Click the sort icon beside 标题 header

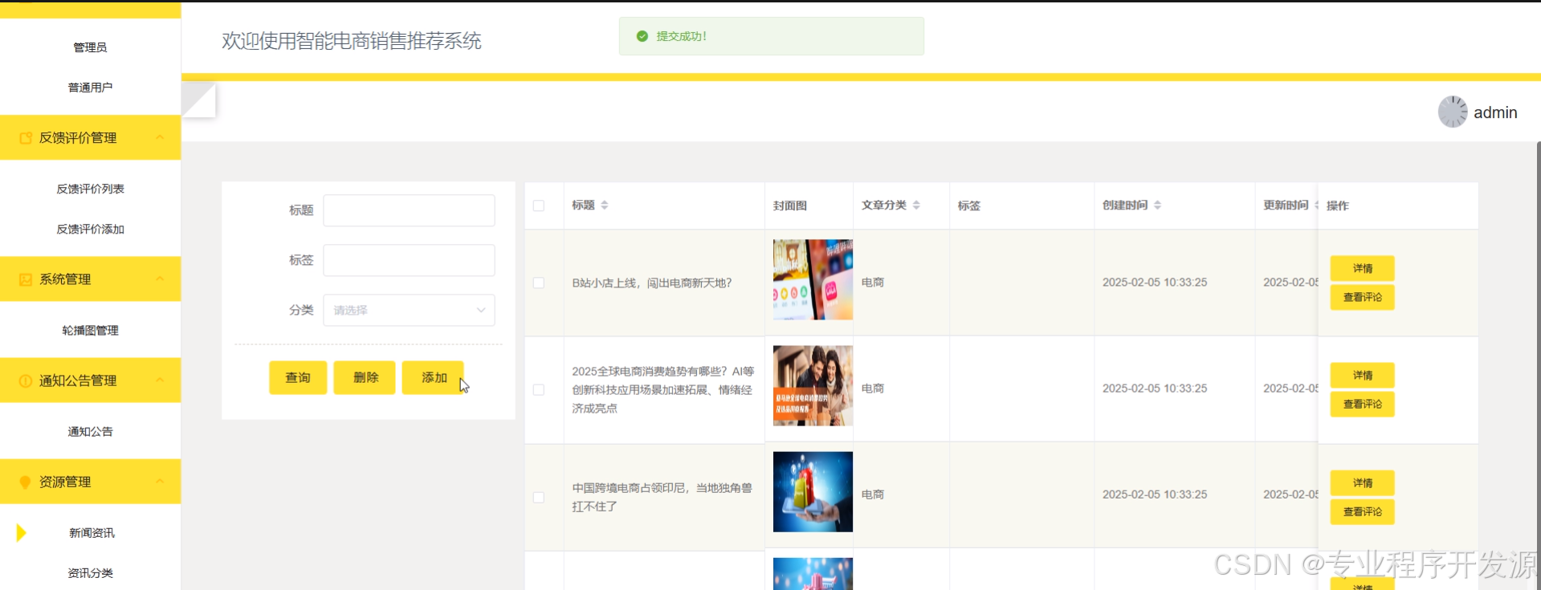(x=605, y=205)
